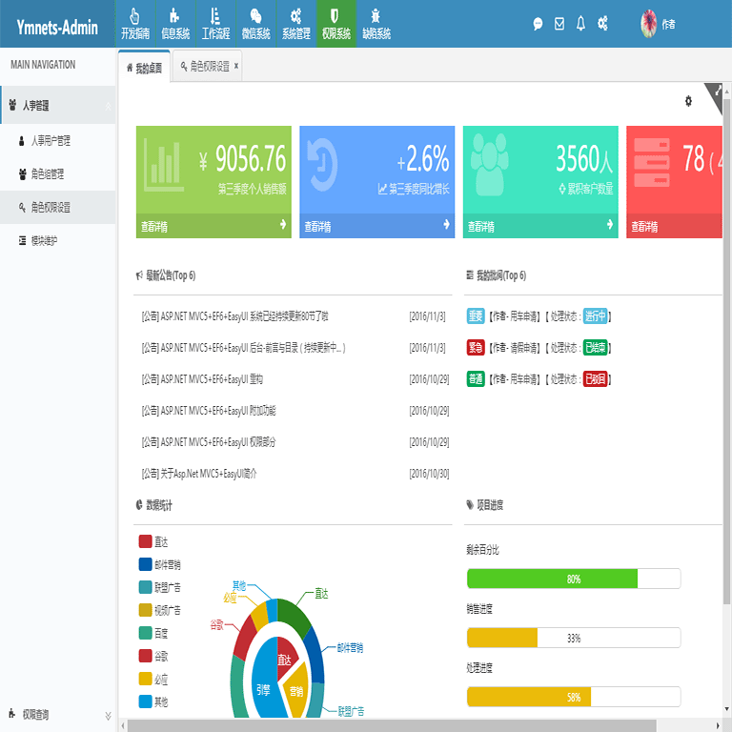Open announcement EasyUI 附加功能
Screen dimensions: 732x732
tap(209, 411)
